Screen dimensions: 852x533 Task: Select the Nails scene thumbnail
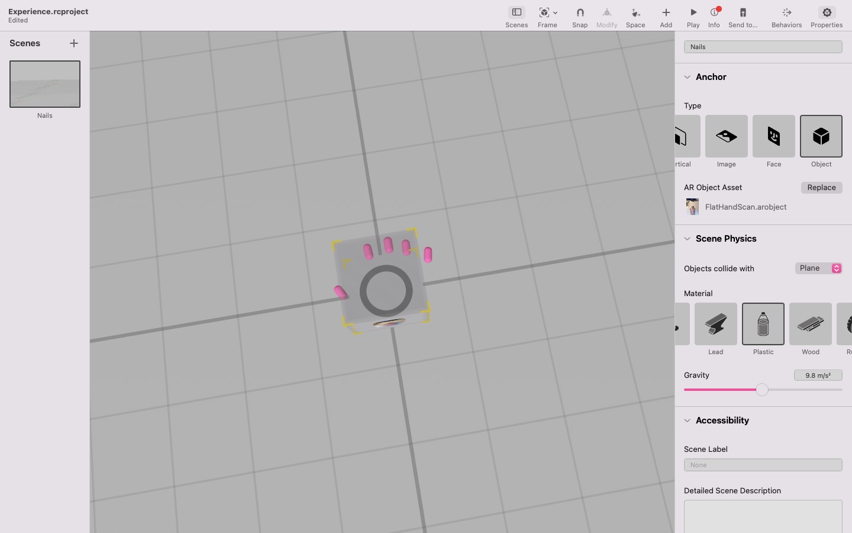point(45,84)
